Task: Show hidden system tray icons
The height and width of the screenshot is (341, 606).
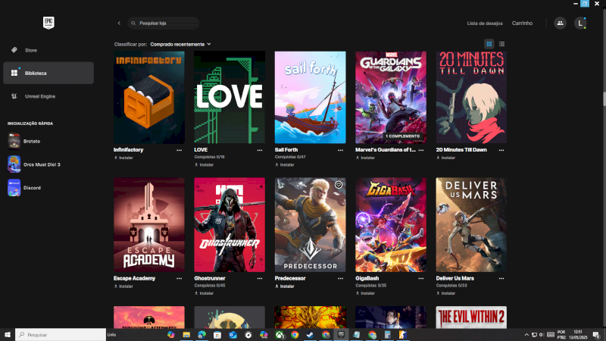Action: (526, 335)
